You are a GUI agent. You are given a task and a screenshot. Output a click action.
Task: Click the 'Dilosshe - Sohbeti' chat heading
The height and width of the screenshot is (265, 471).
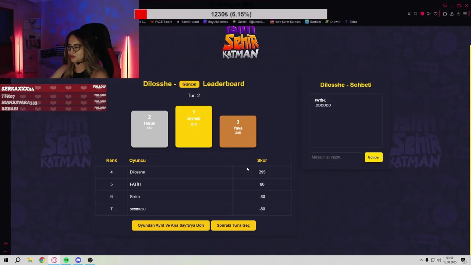pyautogui.click(x=346, y=85)
